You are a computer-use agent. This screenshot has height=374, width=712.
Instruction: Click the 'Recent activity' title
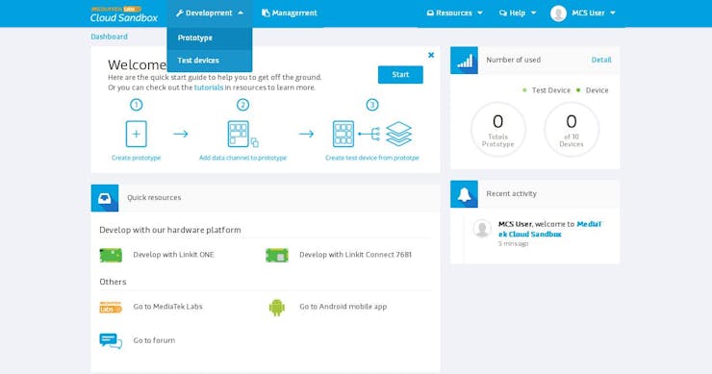coord(511,194)
